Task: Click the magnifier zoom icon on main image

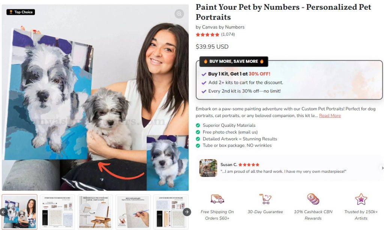Action: point(179,13)
